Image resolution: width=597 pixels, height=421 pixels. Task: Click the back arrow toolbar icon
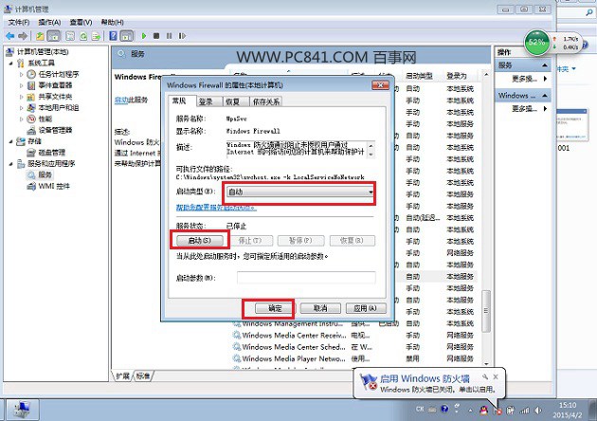9,36
